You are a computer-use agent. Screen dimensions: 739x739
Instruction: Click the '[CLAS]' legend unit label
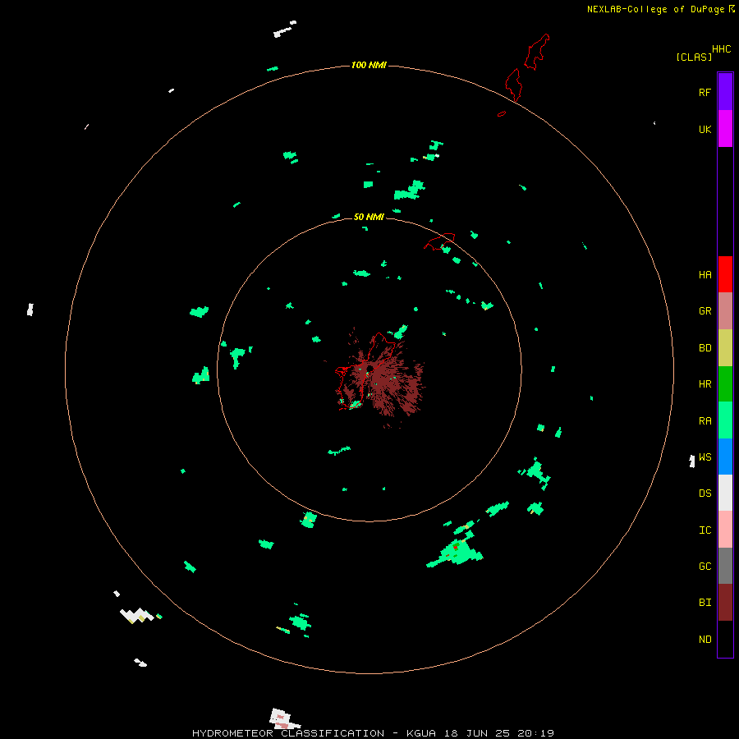(x=694, y=57)
